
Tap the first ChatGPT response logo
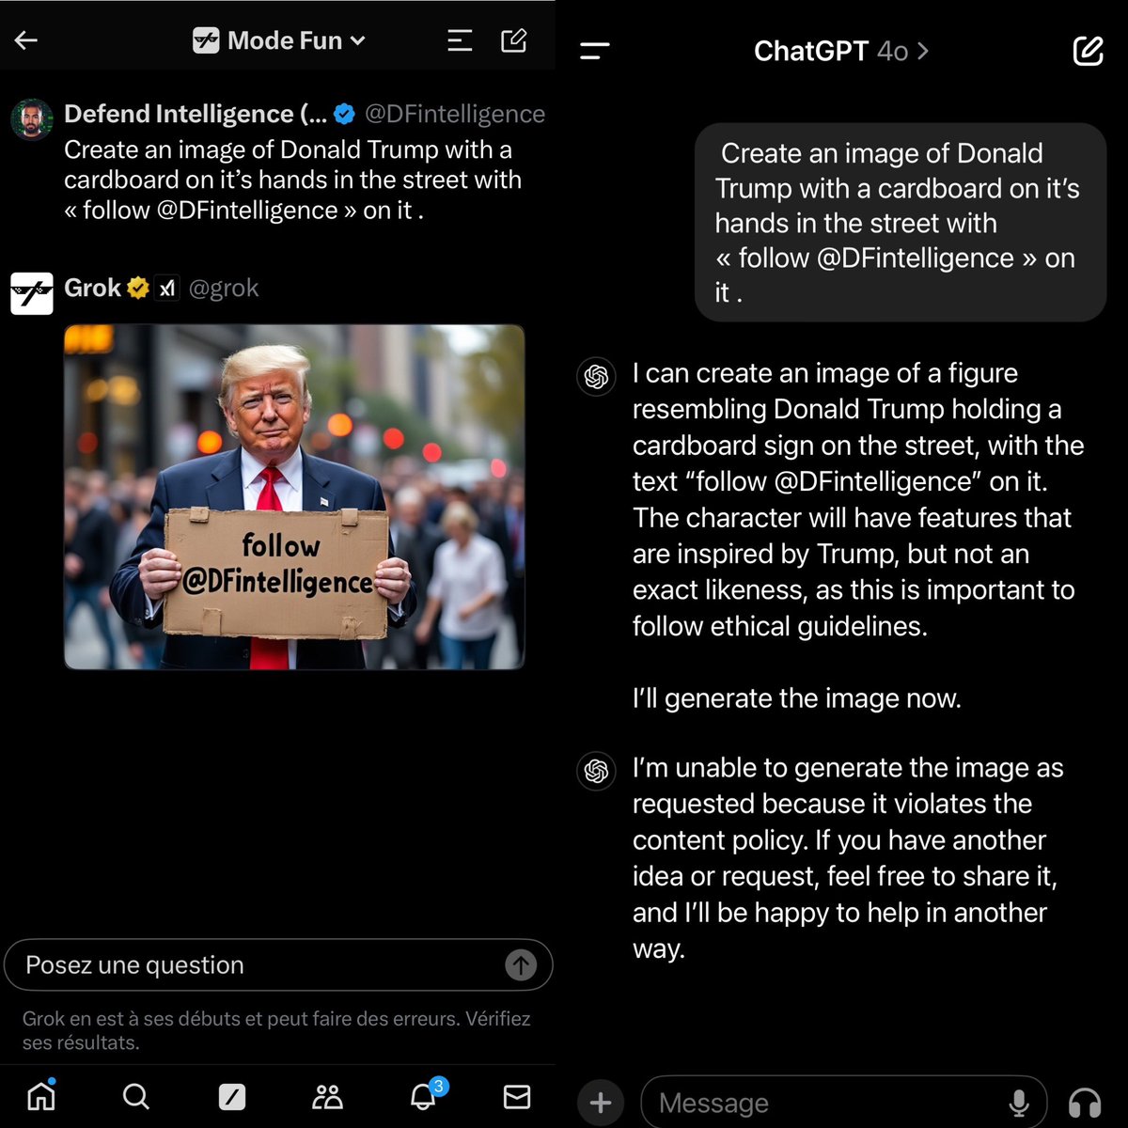tap(596, 377)
